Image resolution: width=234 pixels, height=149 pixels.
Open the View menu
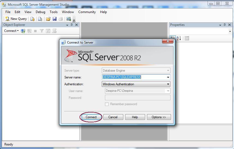[x=28, y=12]
